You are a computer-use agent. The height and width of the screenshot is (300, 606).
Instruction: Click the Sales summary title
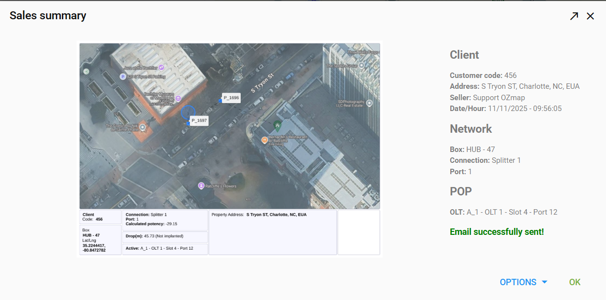coord(48,16)
